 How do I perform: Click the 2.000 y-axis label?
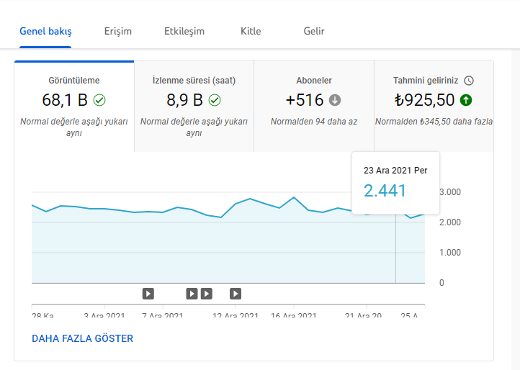point(450,222)
